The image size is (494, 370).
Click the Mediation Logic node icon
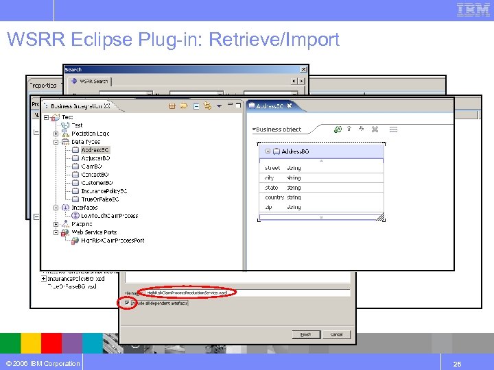coord(65,134)
